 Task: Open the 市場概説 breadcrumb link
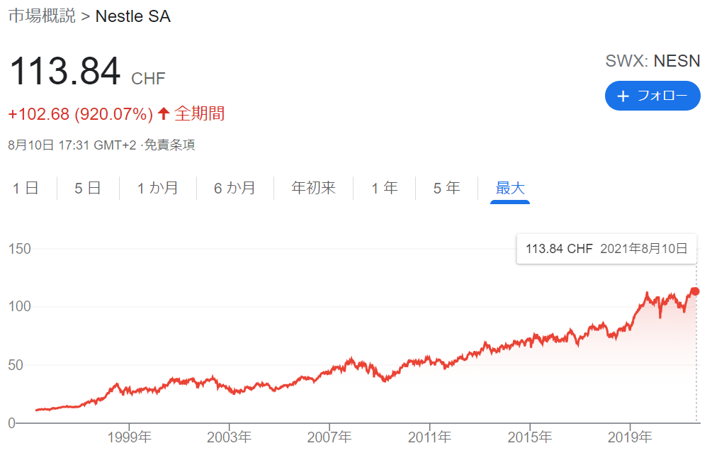[x=42, y=16]
